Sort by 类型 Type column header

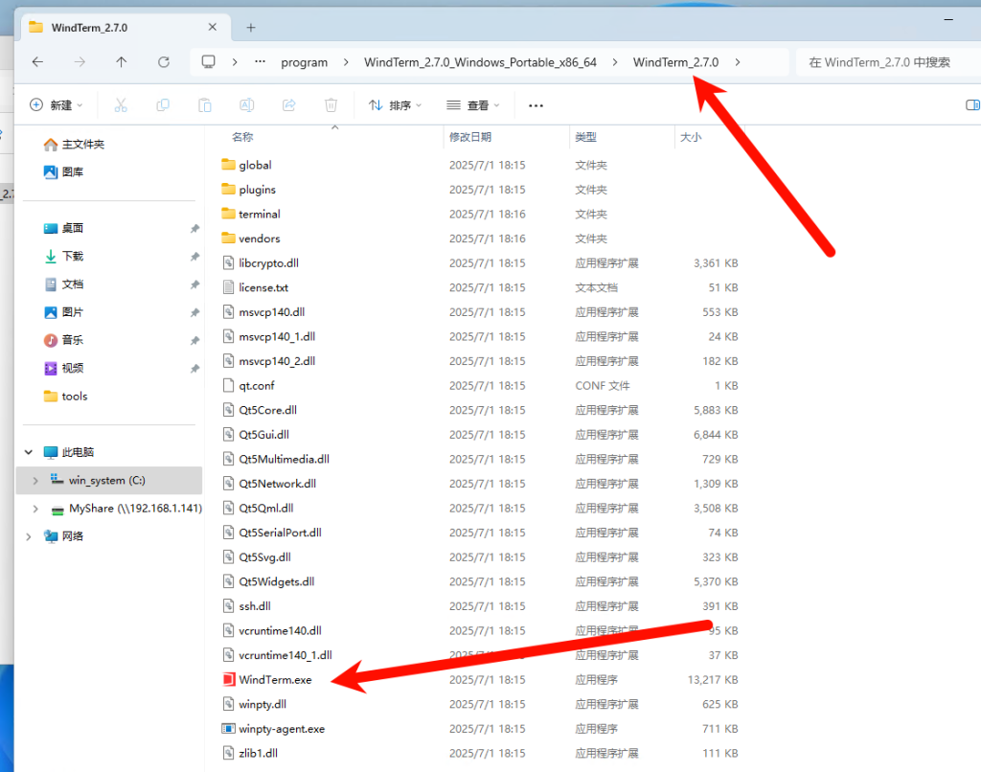pyautogui.click(x=586, y=137)
